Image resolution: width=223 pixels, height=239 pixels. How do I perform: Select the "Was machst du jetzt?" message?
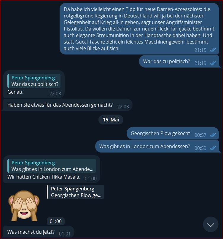pyautogui.click(x=38, y=232)
